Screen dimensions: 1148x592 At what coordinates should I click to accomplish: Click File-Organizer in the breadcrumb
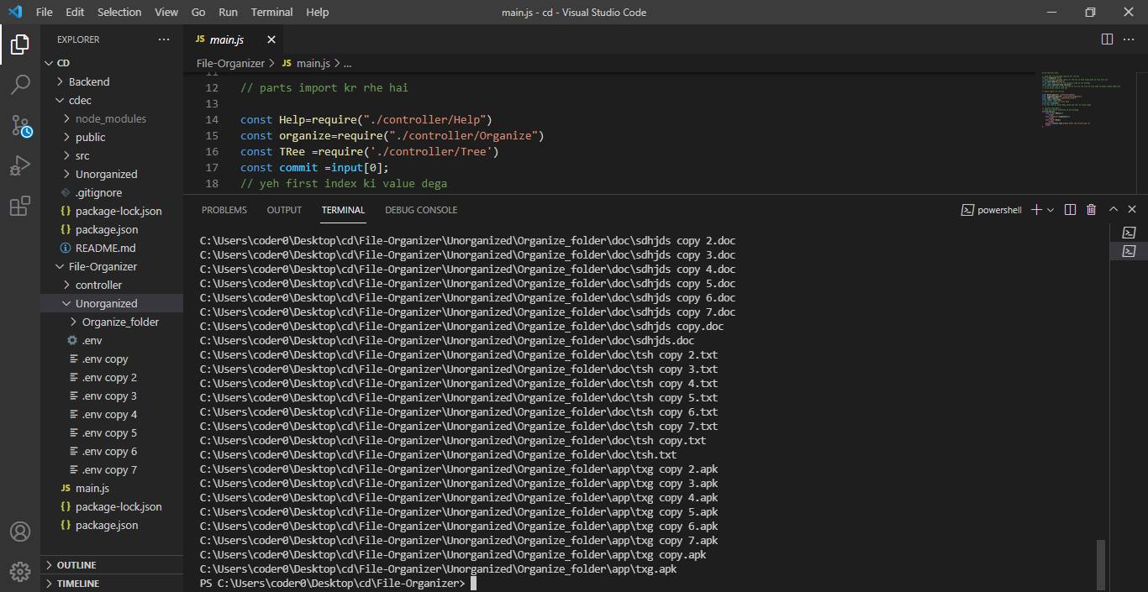pos(230,62)
